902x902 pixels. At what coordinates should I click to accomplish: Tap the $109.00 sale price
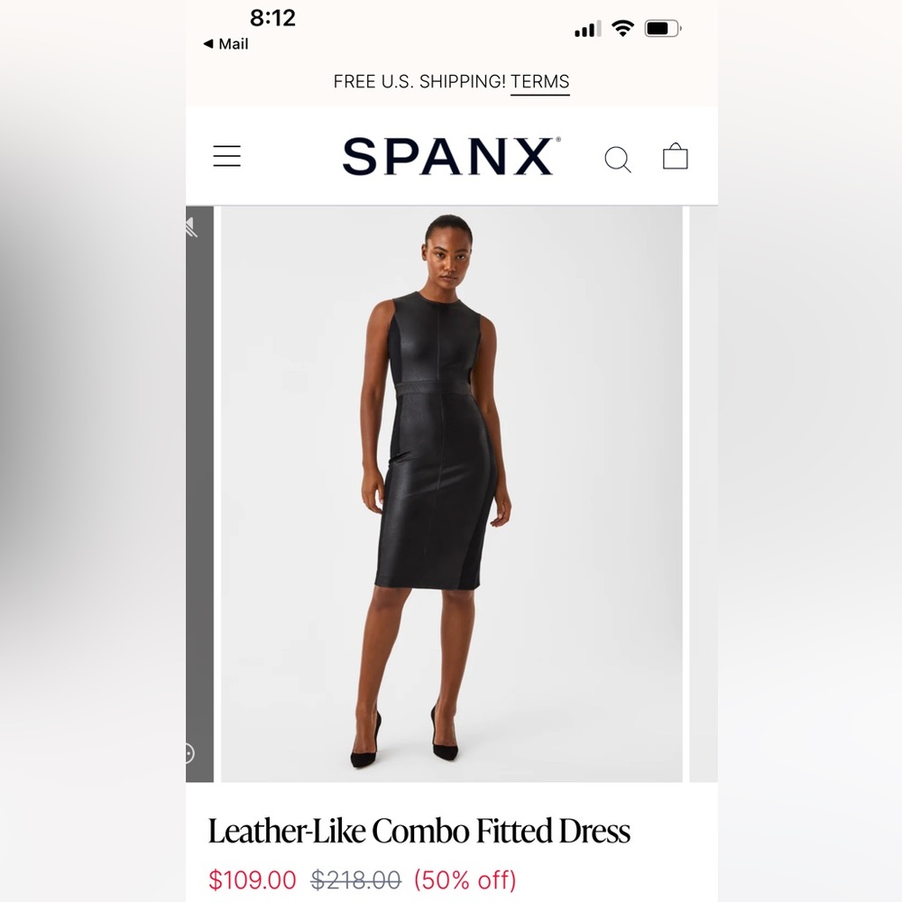tap(252, 880)
